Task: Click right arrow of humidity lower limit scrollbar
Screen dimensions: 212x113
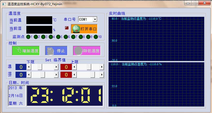Action: pyautogui.click(x=56, y=75)
